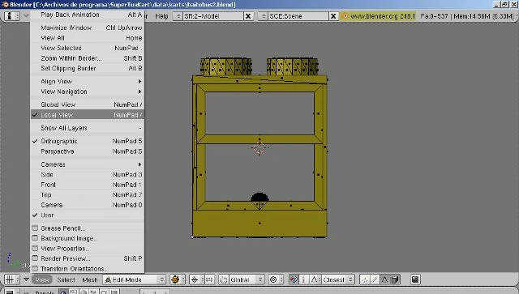Choose Show All Layers
This screenshot has height=294, width=519.
coord(88,128)
